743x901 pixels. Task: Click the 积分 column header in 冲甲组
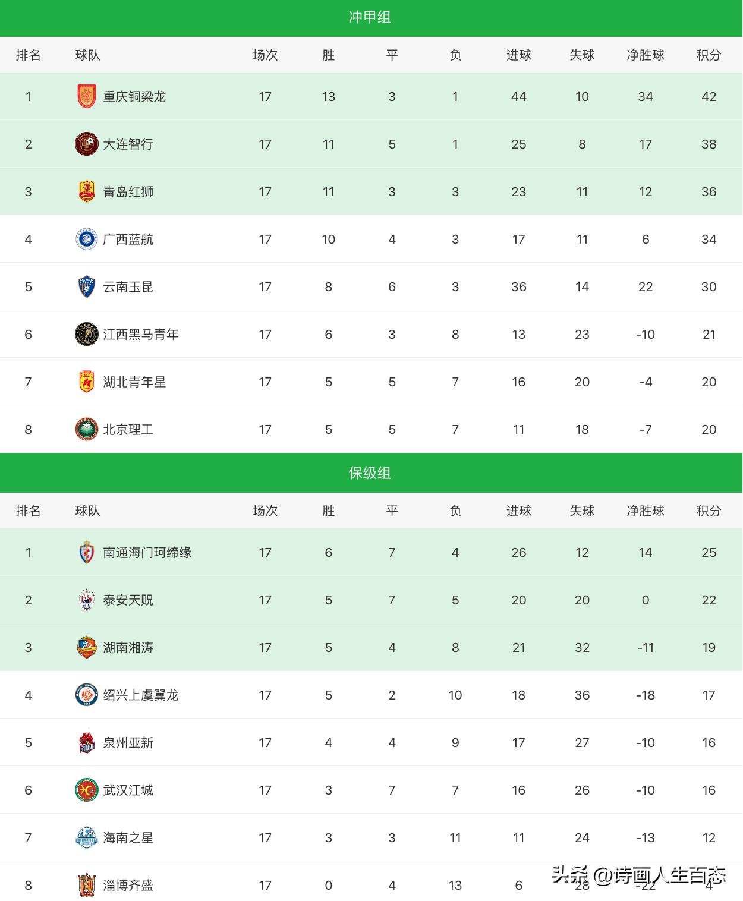(709, 55)
